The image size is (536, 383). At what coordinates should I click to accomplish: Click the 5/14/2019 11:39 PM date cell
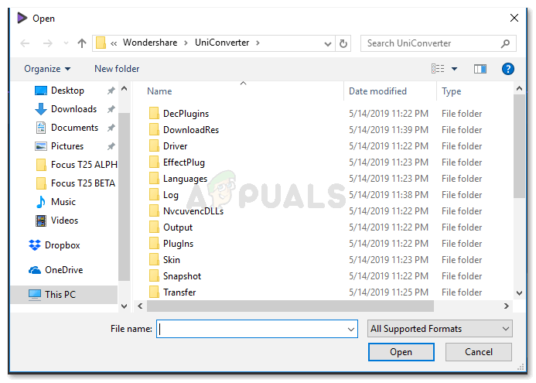388,130
